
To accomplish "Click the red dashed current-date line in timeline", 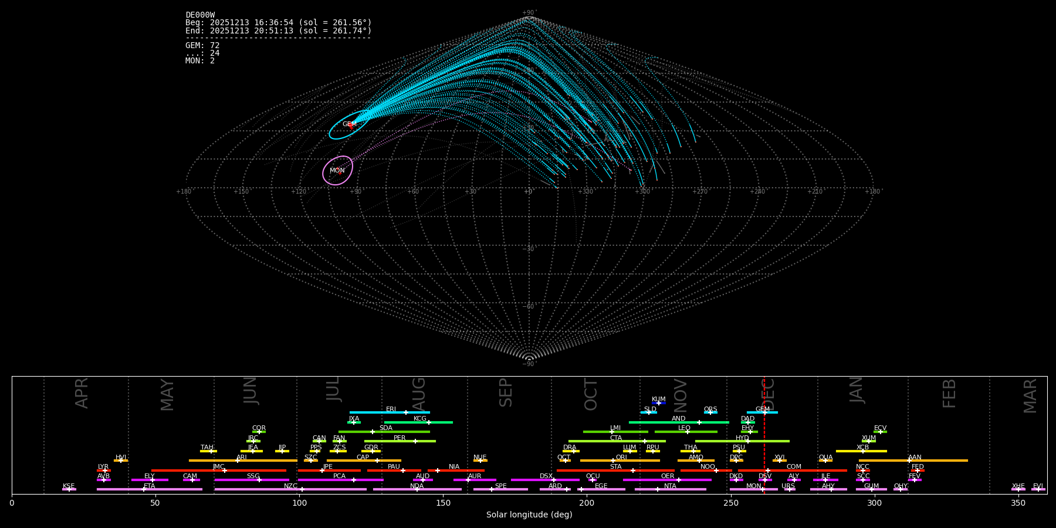I will [764, 446].
